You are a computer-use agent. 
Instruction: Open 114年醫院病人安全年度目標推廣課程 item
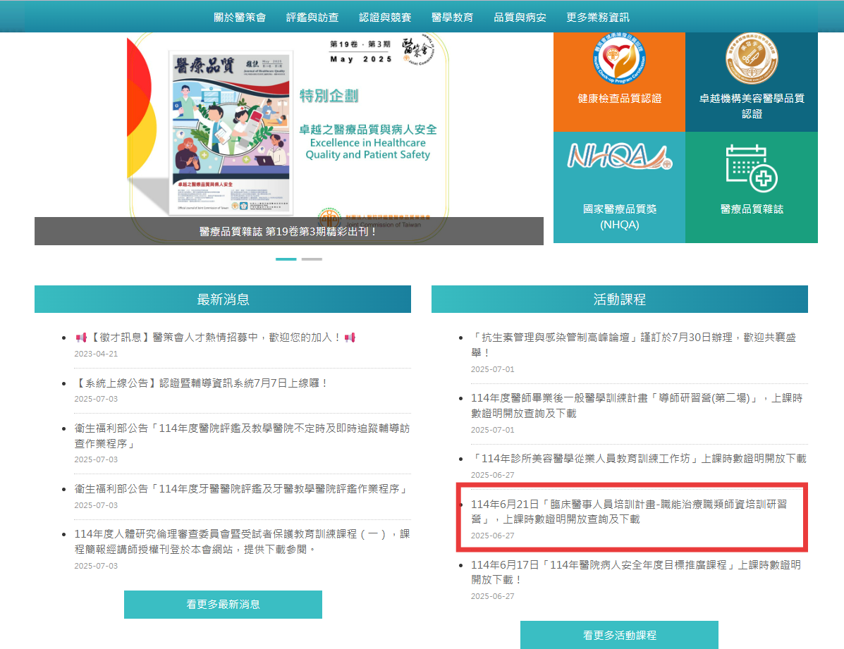point(636,572)
